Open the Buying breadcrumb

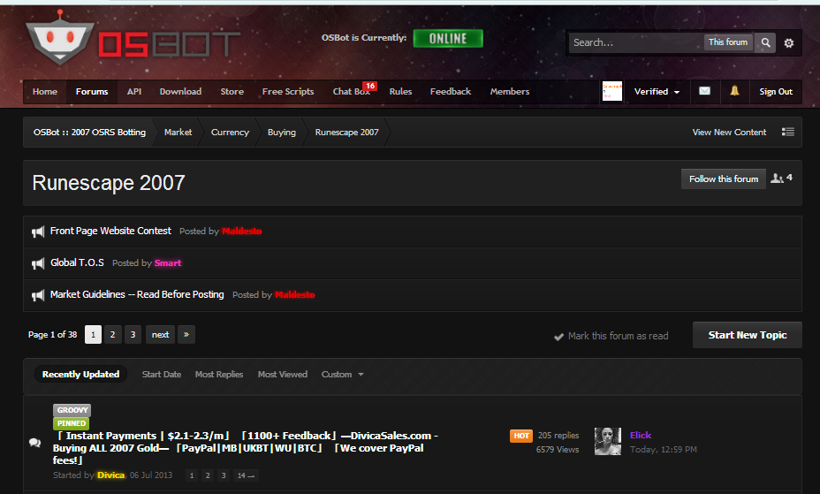coord(281,133)
